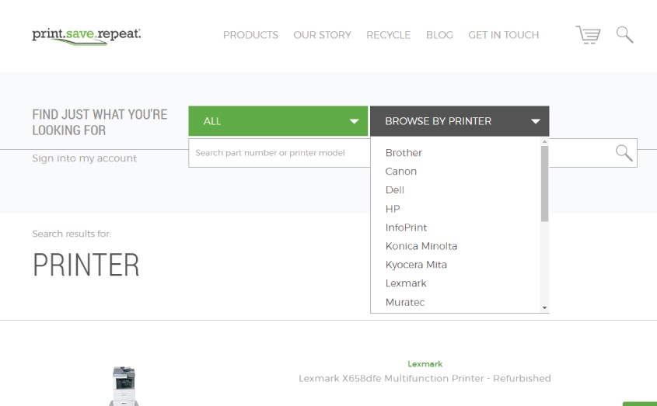
Task: Click the print.save.repeat logo
Action: click(x=86, y=36)
